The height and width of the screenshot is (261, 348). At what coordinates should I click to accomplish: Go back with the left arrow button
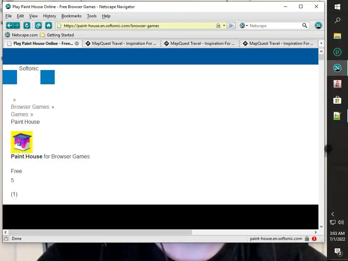click(x=9, y=25)
